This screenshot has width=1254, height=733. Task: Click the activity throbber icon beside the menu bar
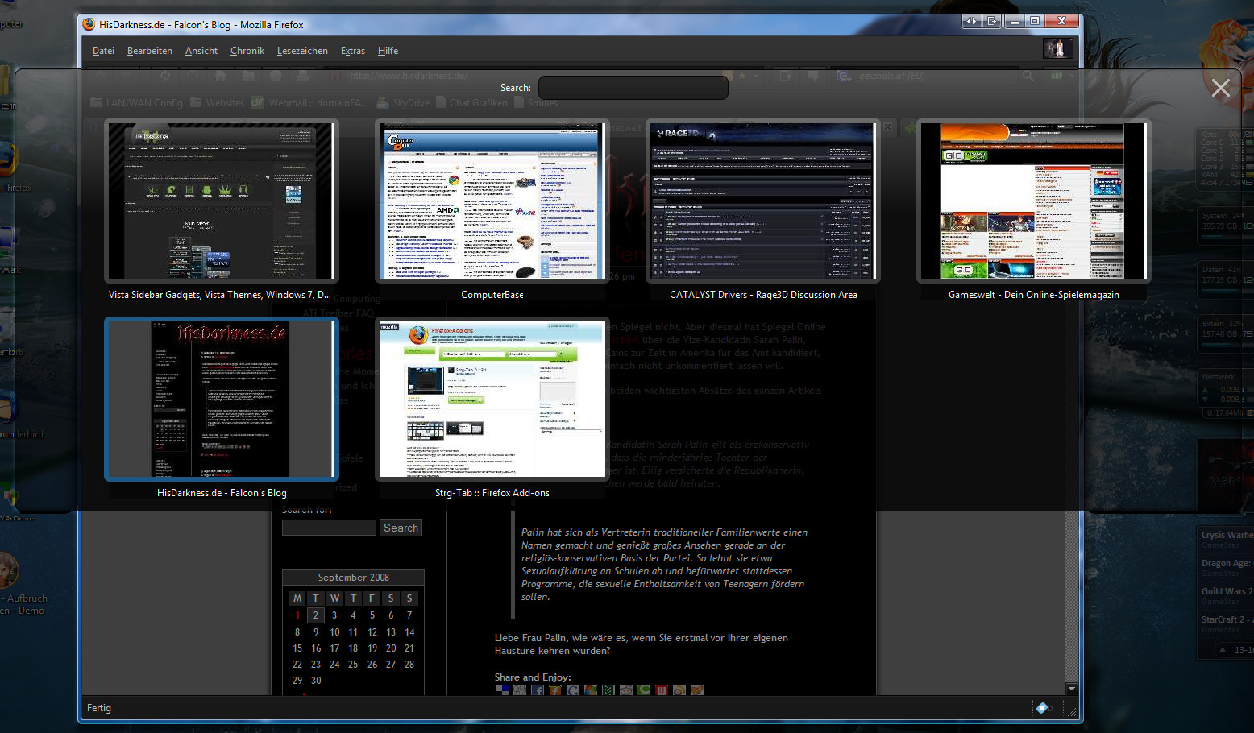pyautogui.click(x=1058, y=48)
